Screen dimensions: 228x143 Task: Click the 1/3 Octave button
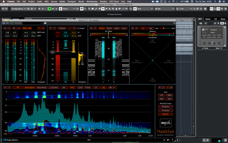(54, 88)
